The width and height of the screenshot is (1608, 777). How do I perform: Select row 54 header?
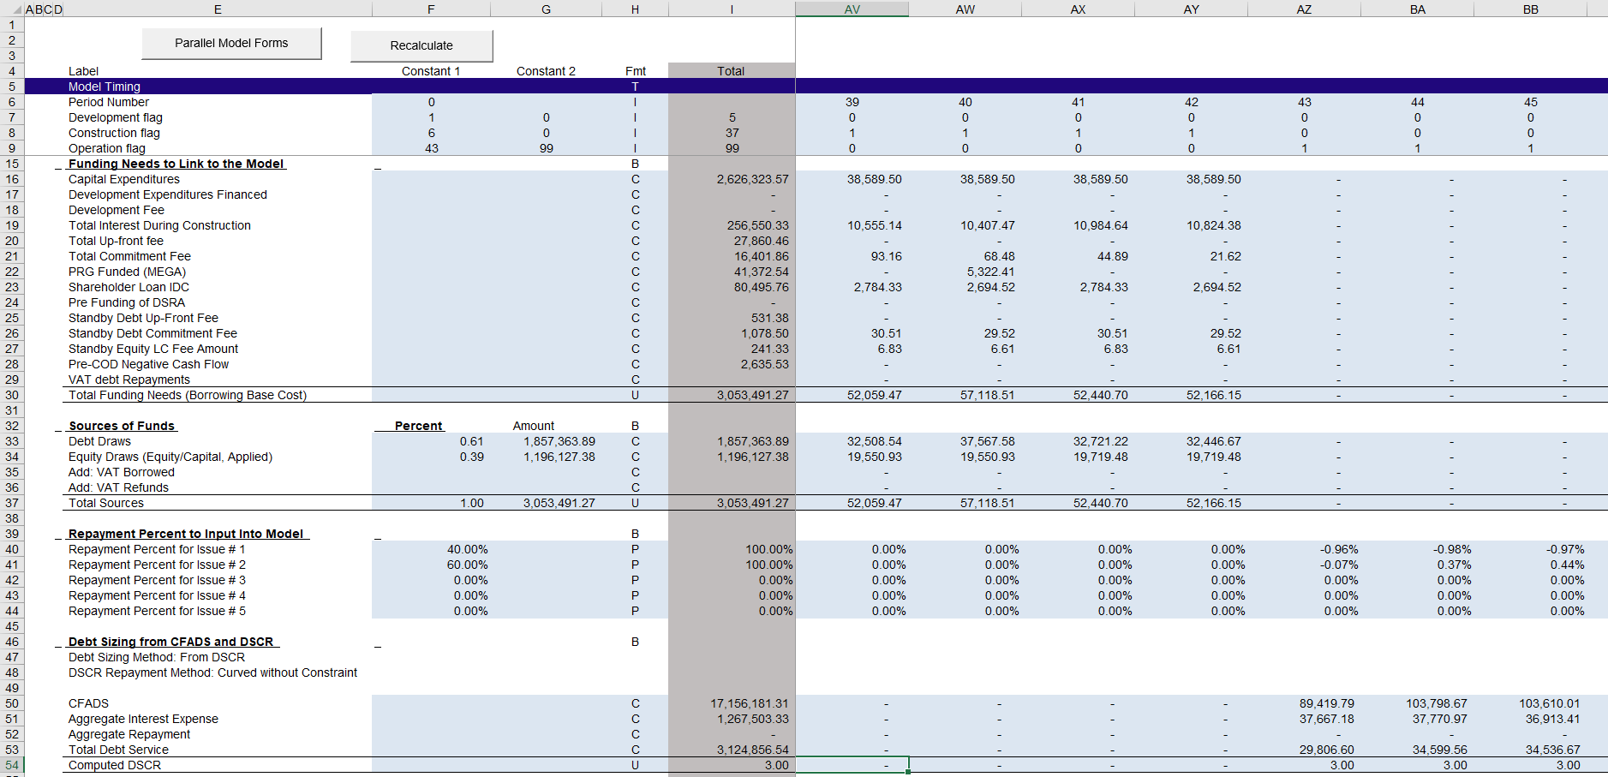[12, 765]
